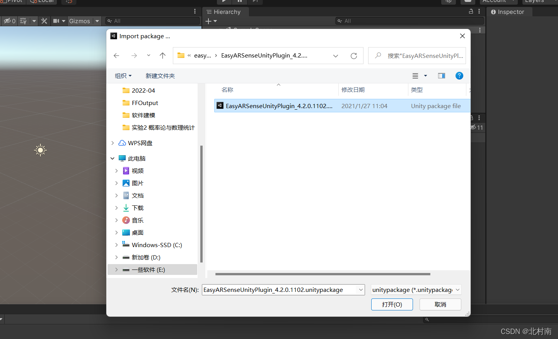This screenshot has height=339, width=558.
Task: Toggle the Hierarchy panel lock icon
Action: coord(471,12)
